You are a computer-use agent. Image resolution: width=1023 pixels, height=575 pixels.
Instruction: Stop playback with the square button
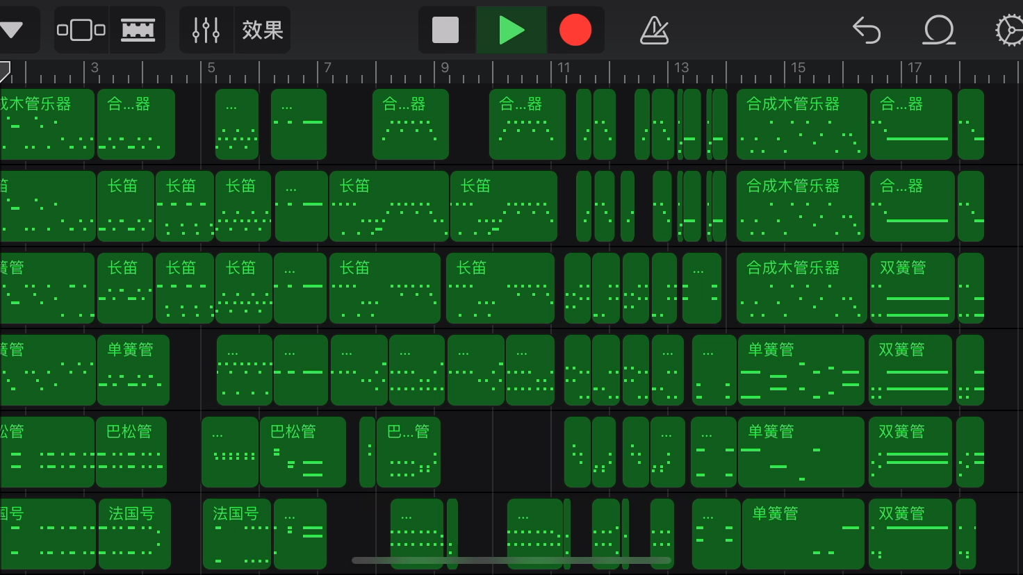(x=445, y=30)
